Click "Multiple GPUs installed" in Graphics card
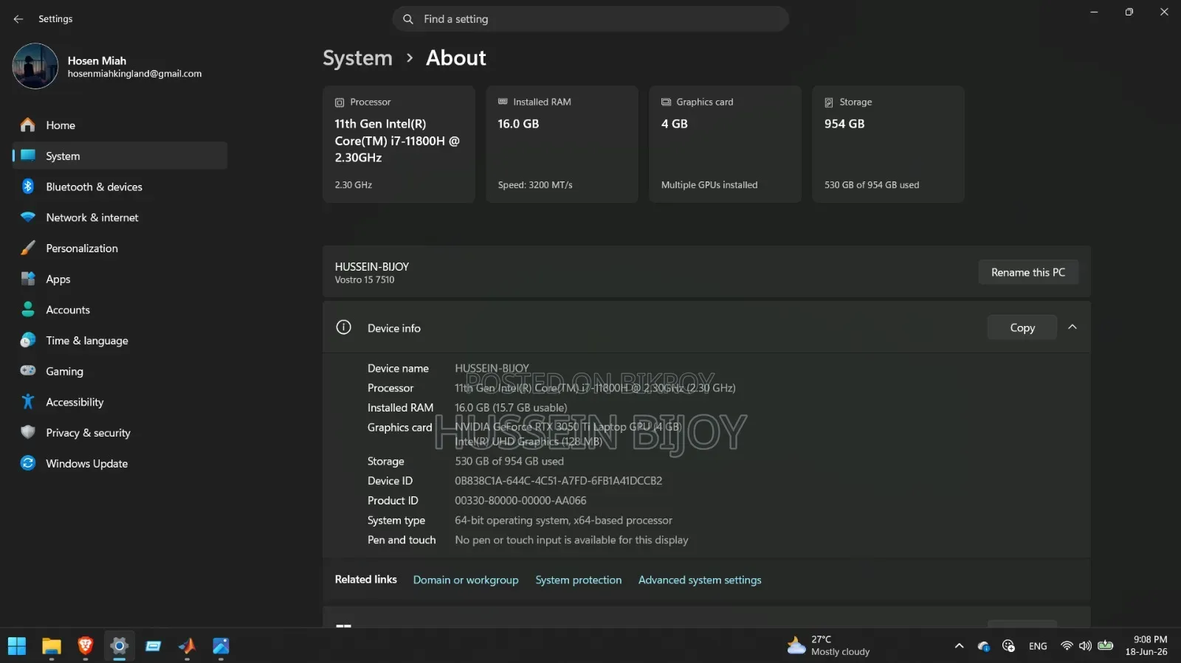Screen dimensions: 1181x663 click(709, 185)
